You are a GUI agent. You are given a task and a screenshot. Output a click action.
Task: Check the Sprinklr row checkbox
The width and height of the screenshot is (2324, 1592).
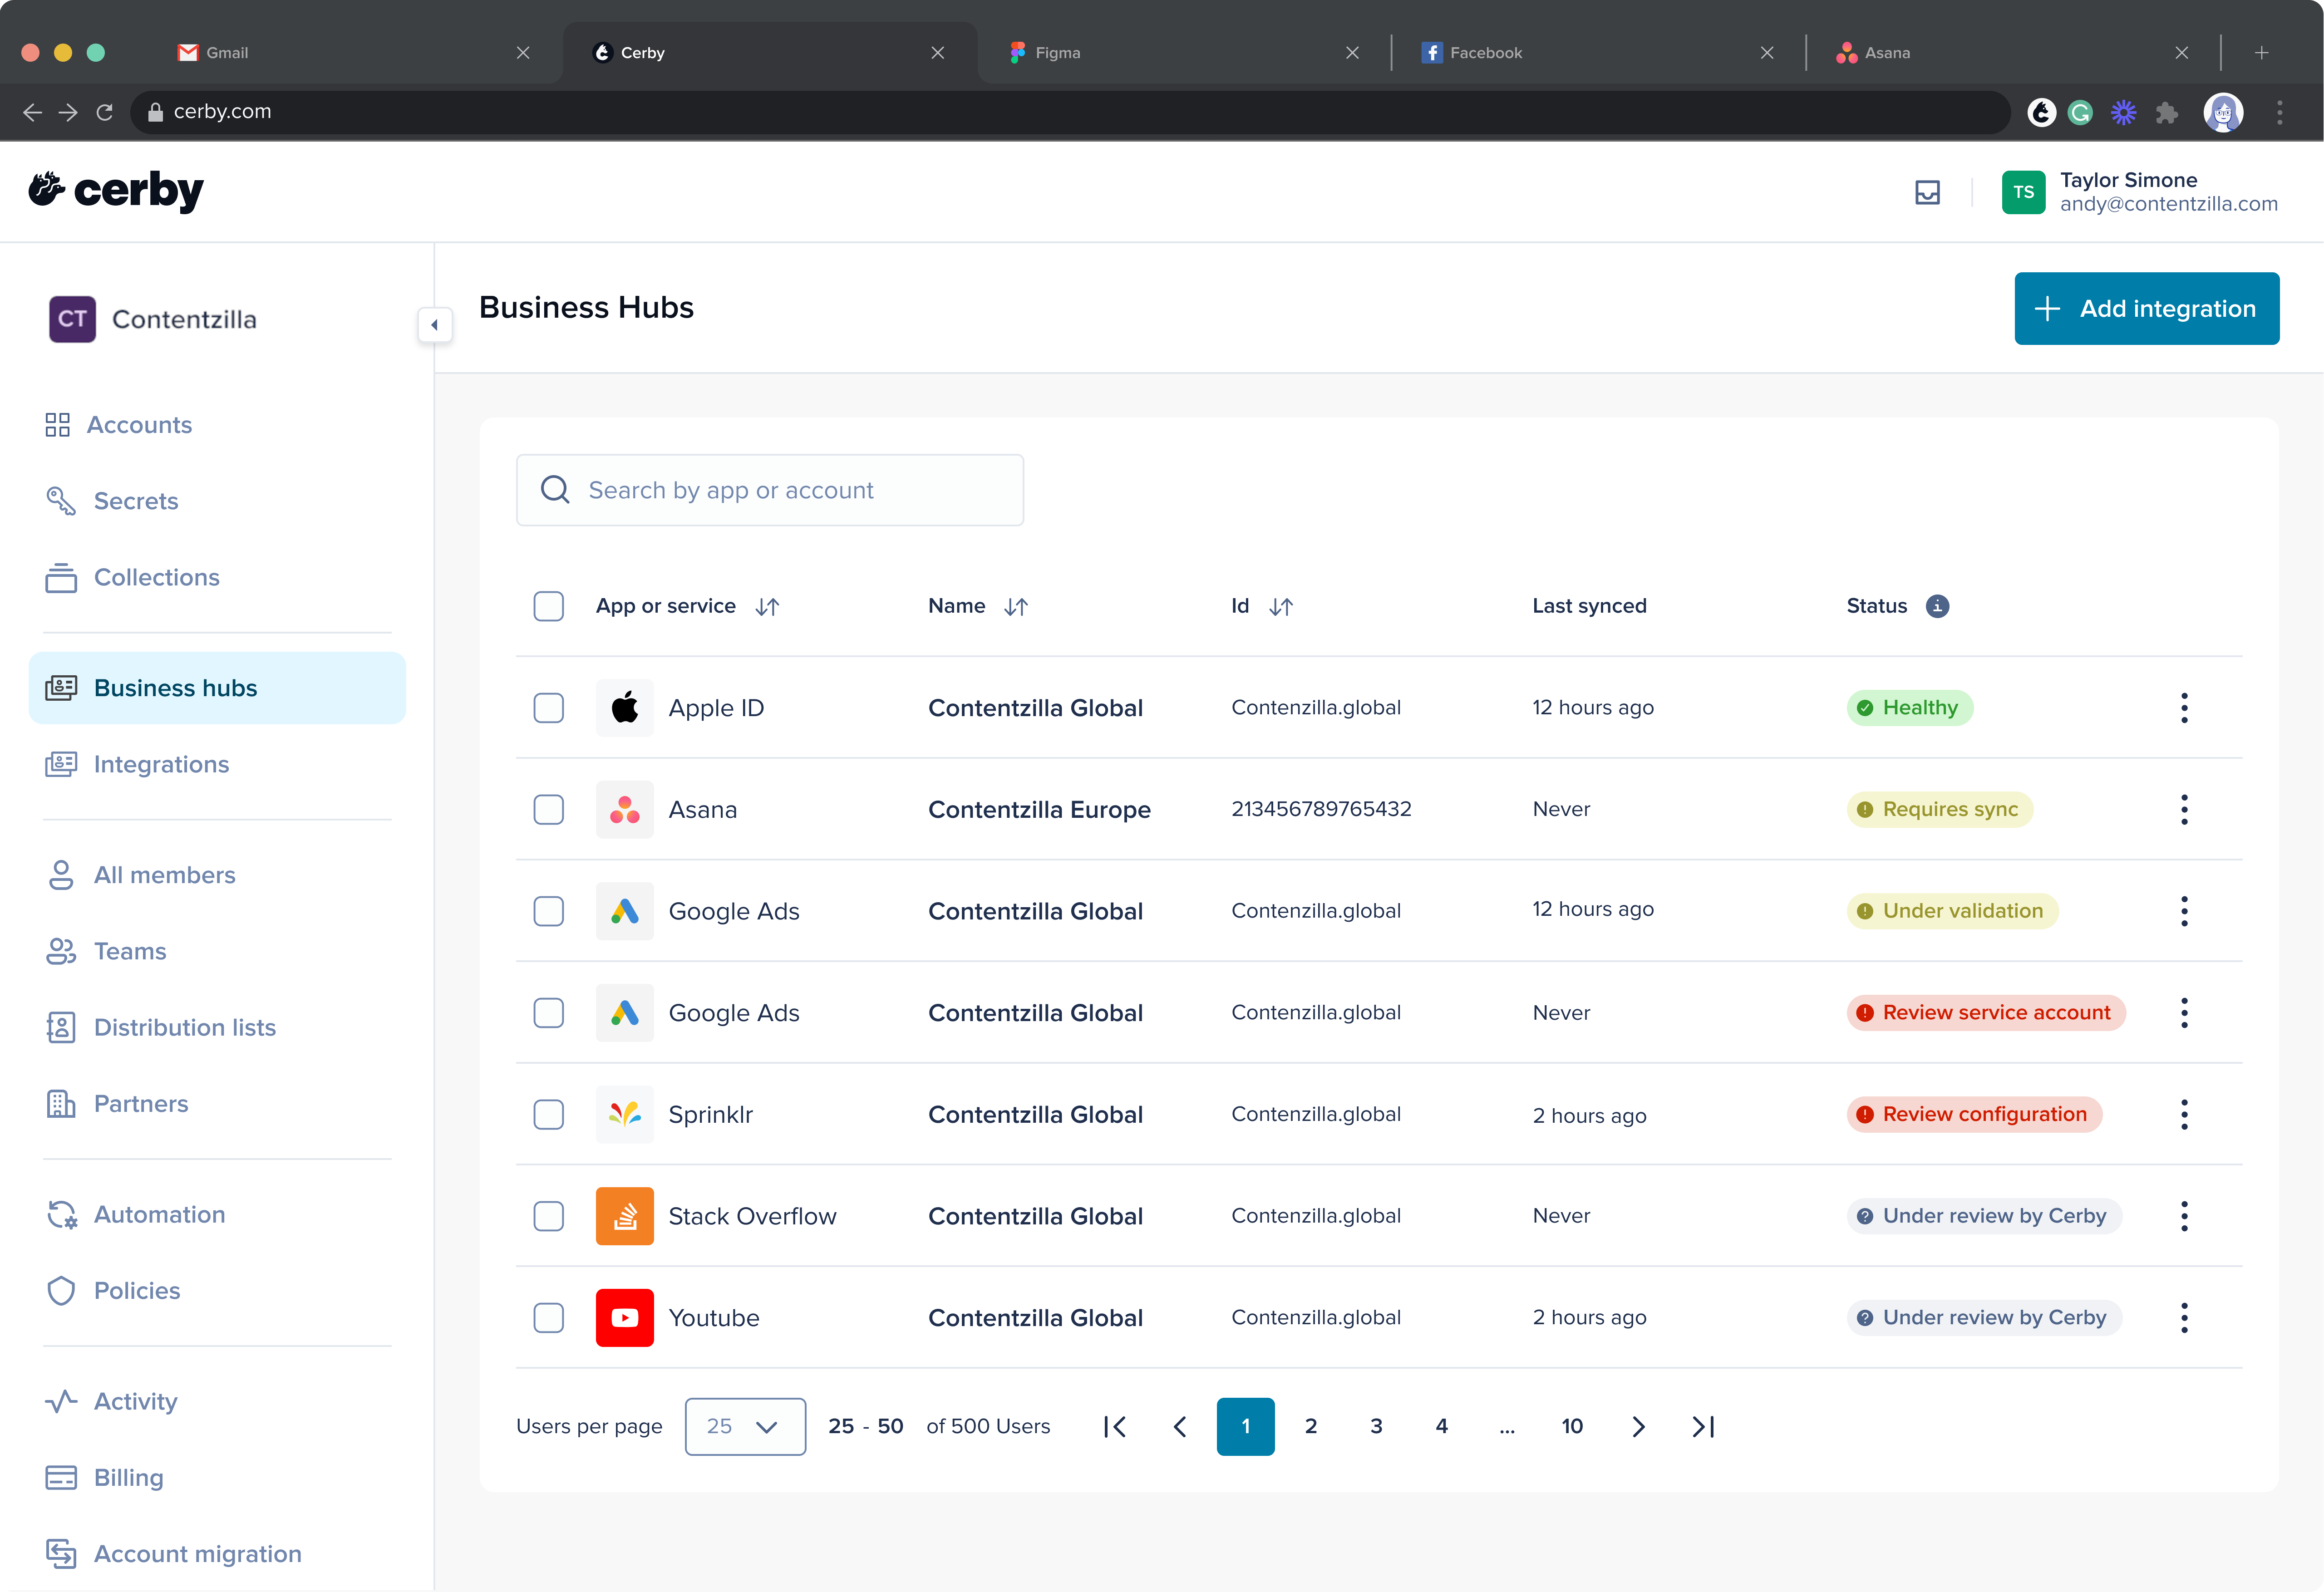549,1114
